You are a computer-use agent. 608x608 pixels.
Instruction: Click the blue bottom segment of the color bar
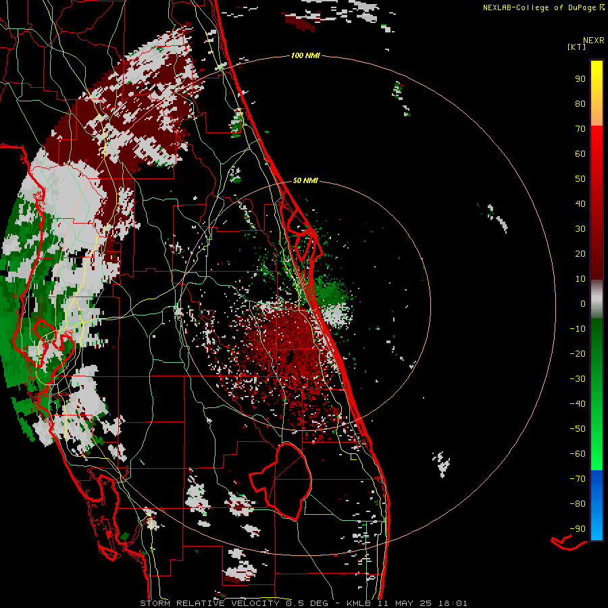pyautogui.click(x=597, y=505)
